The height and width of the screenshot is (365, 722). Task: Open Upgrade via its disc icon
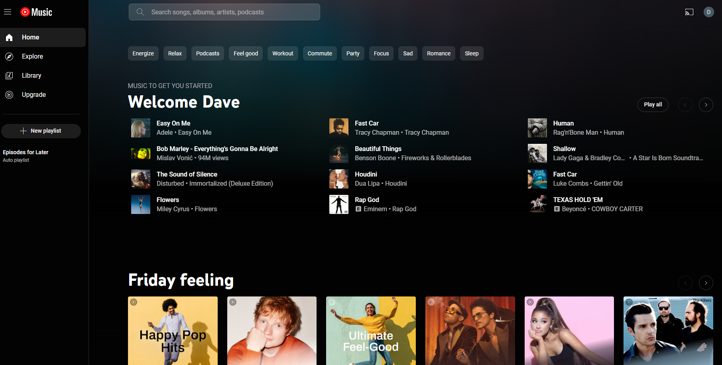coord(9,94)
